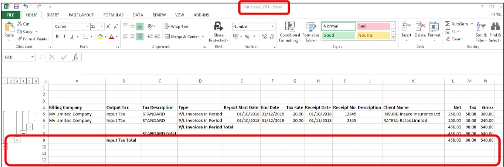
Task: Open the Clear dropdown in Editing
Action: (454, 39)
